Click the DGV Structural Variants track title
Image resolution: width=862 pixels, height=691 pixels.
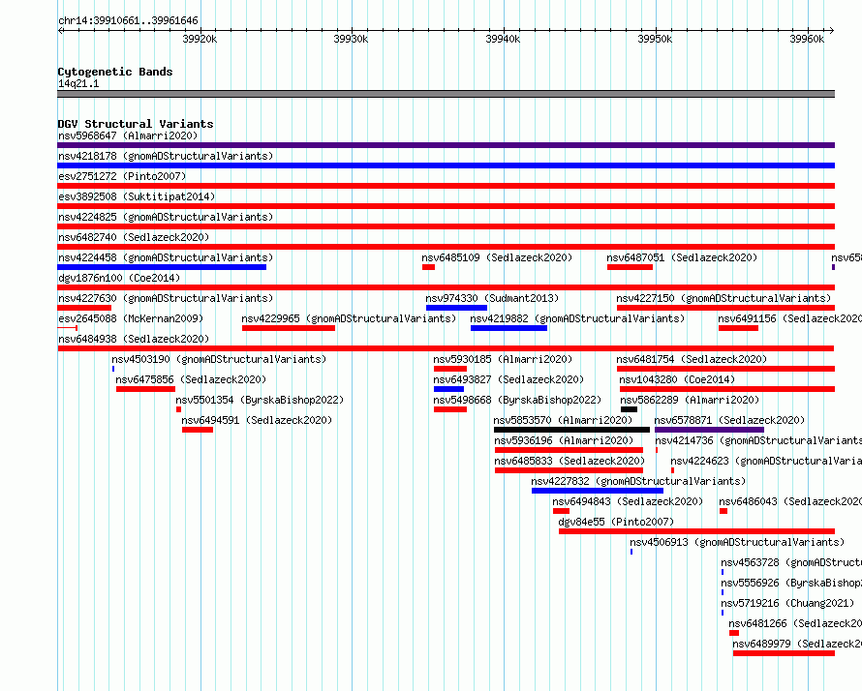[136, 124]
